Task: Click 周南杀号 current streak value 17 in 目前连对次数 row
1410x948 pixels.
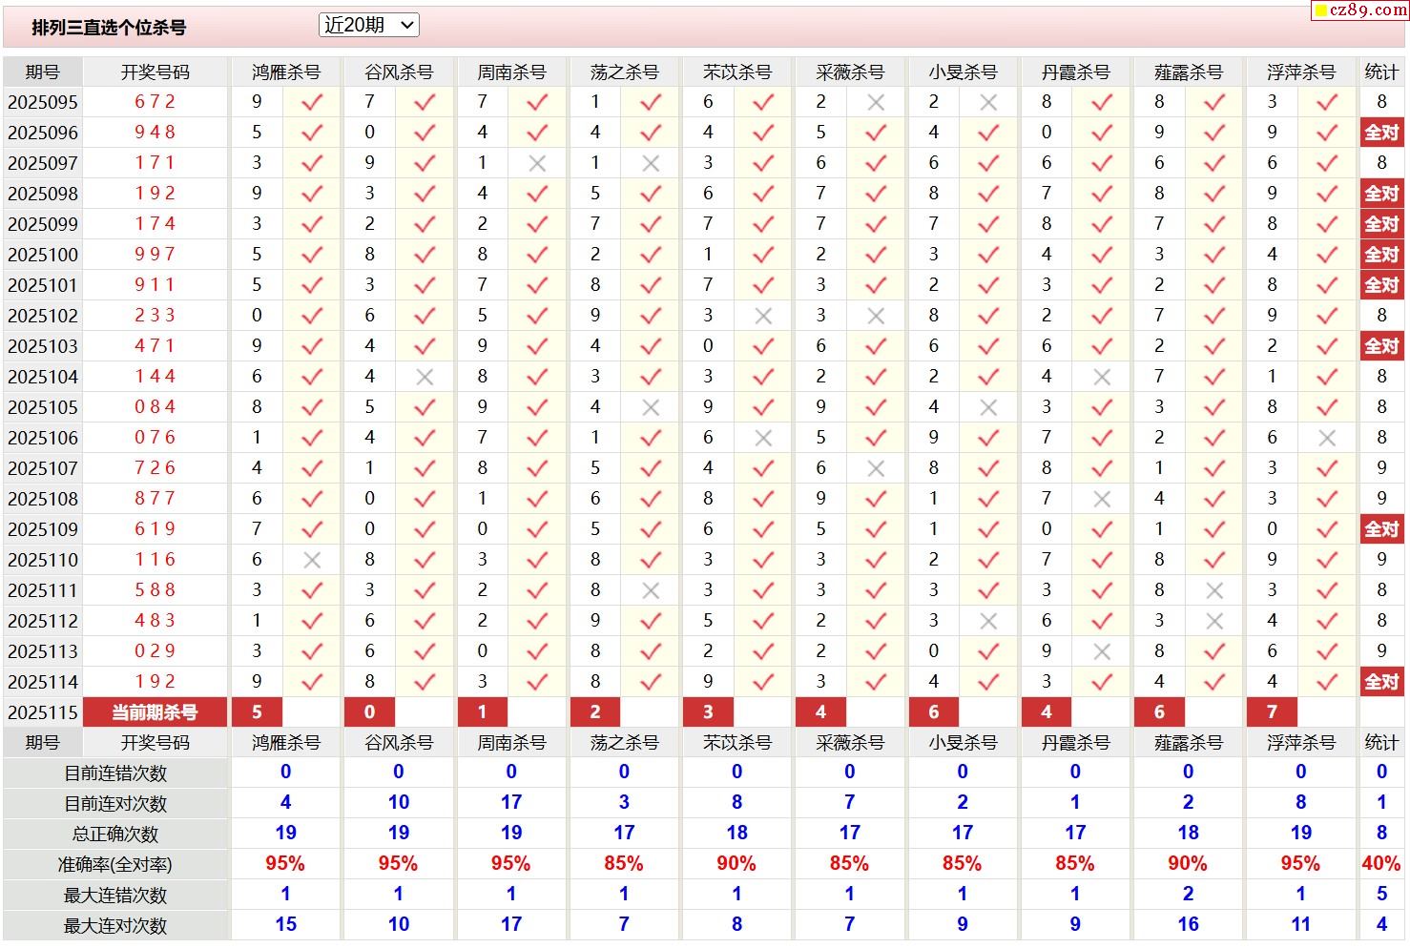Action: click(x=511, y=803)
